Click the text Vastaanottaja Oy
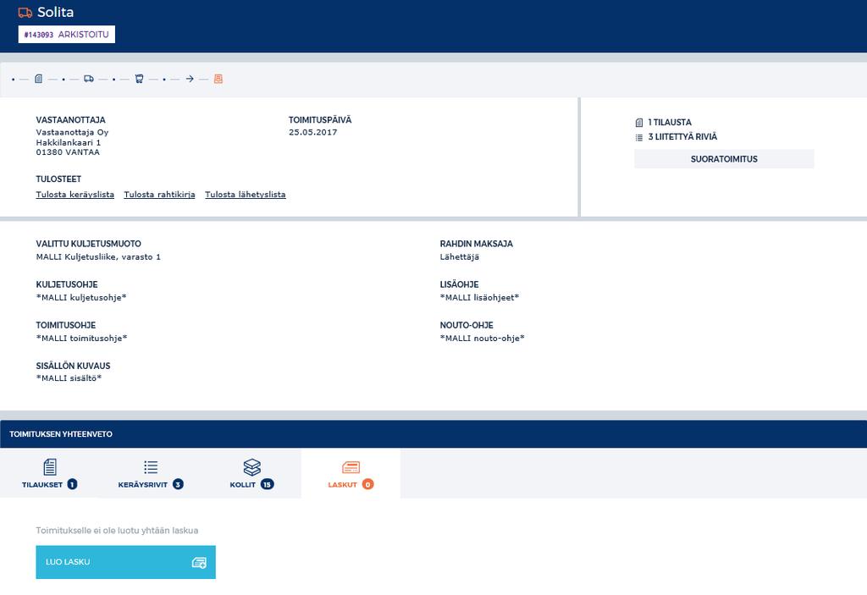867x595 pixels. [x=73, y=132]
